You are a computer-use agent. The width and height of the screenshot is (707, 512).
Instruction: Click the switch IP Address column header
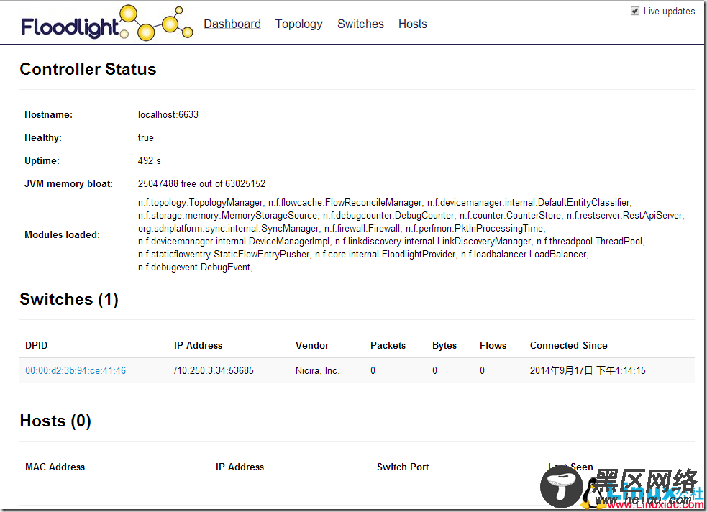tap(198, 345)
